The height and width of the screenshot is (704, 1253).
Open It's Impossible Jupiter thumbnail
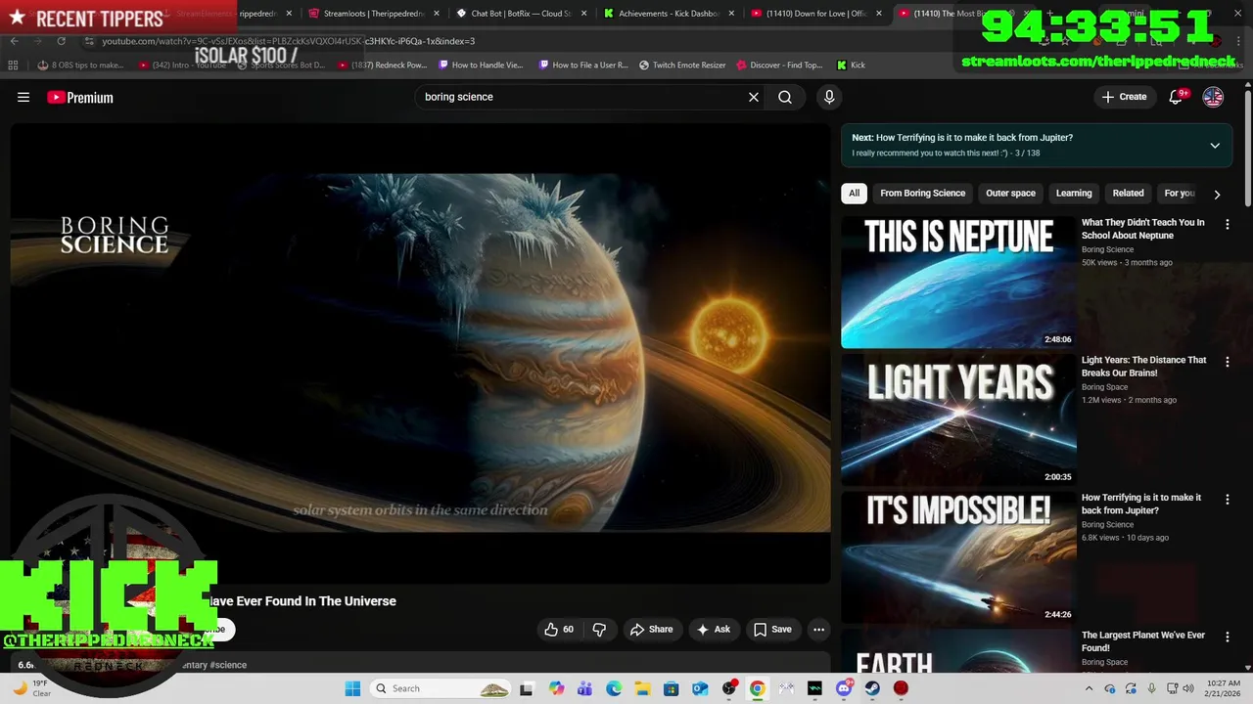(x=958, y=558)
